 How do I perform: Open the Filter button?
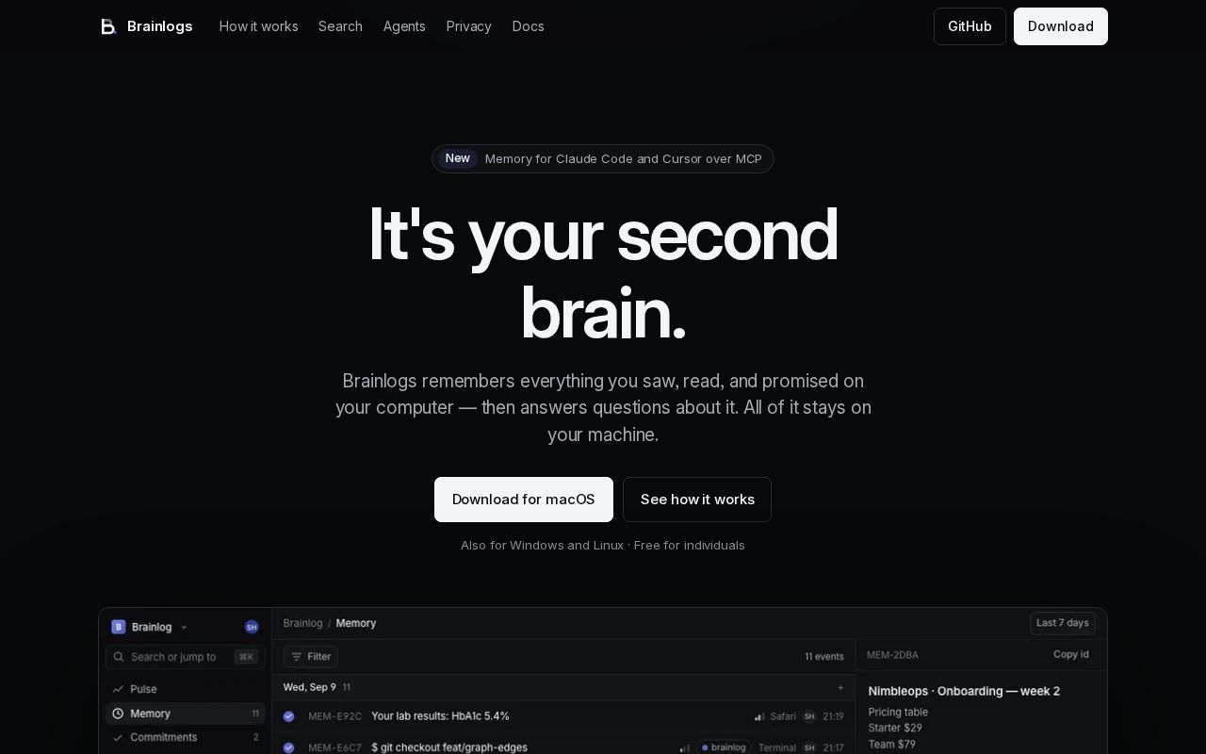pos(311,657)
